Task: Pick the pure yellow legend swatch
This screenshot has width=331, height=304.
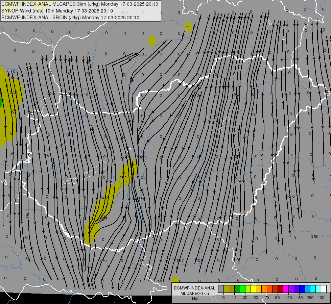Action: (x=254, y=289)
